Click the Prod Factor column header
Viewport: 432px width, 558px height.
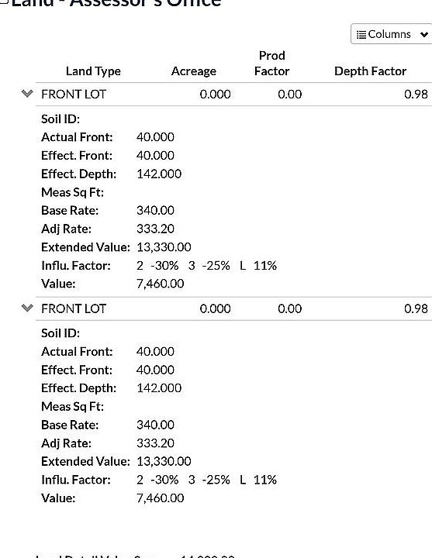[x=271, y=64]
